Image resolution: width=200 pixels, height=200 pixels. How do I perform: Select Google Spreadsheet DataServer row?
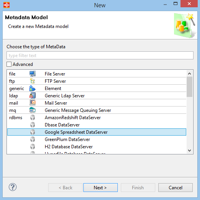[97, 132]
